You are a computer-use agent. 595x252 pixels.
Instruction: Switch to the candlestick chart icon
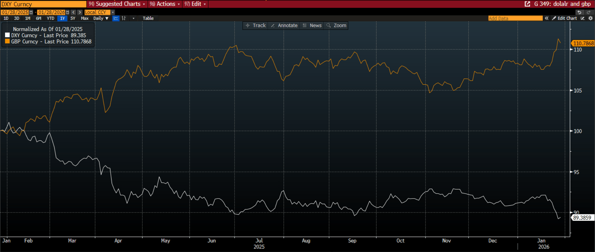point(124,18)
